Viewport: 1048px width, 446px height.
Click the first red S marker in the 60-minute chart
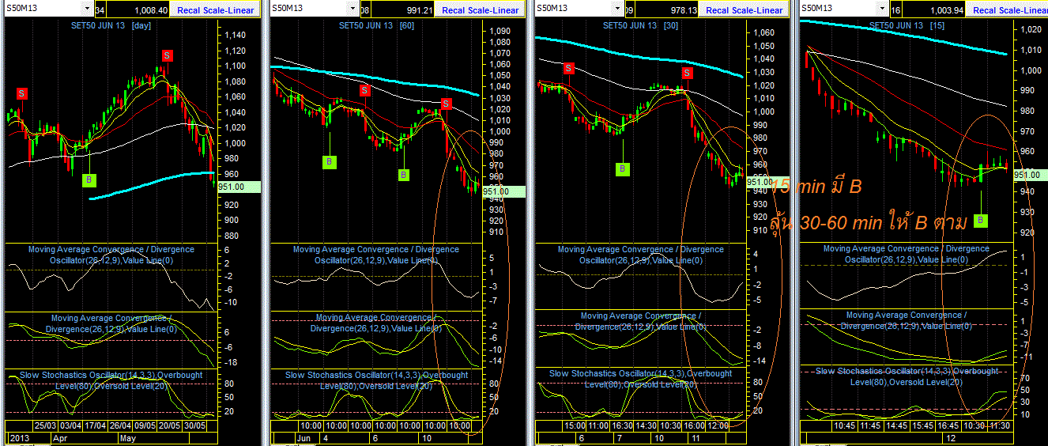coord(365,90)
